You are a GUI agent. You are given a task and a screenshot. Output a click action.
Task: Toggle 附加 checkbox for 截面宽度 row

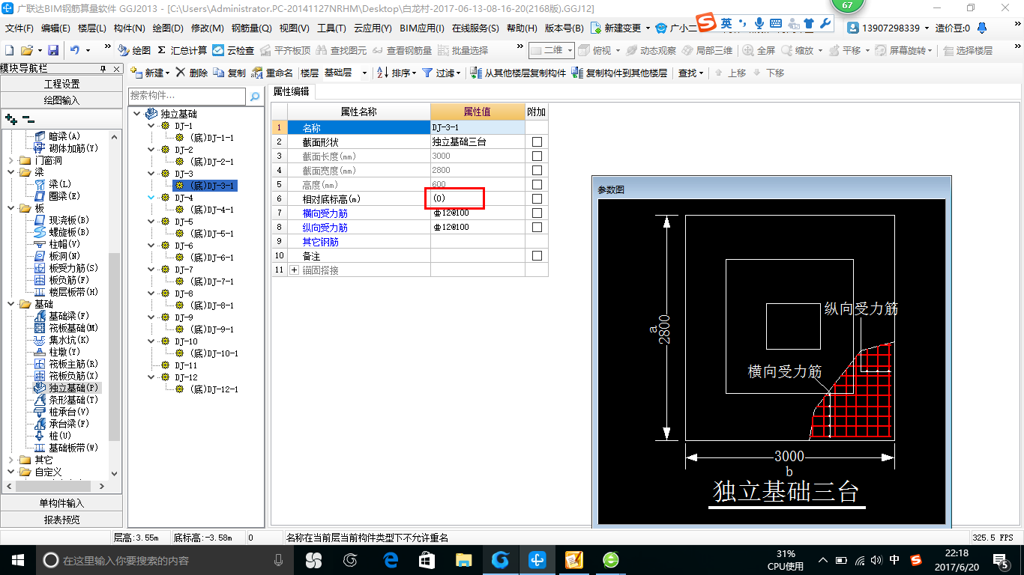coord(537,170)
